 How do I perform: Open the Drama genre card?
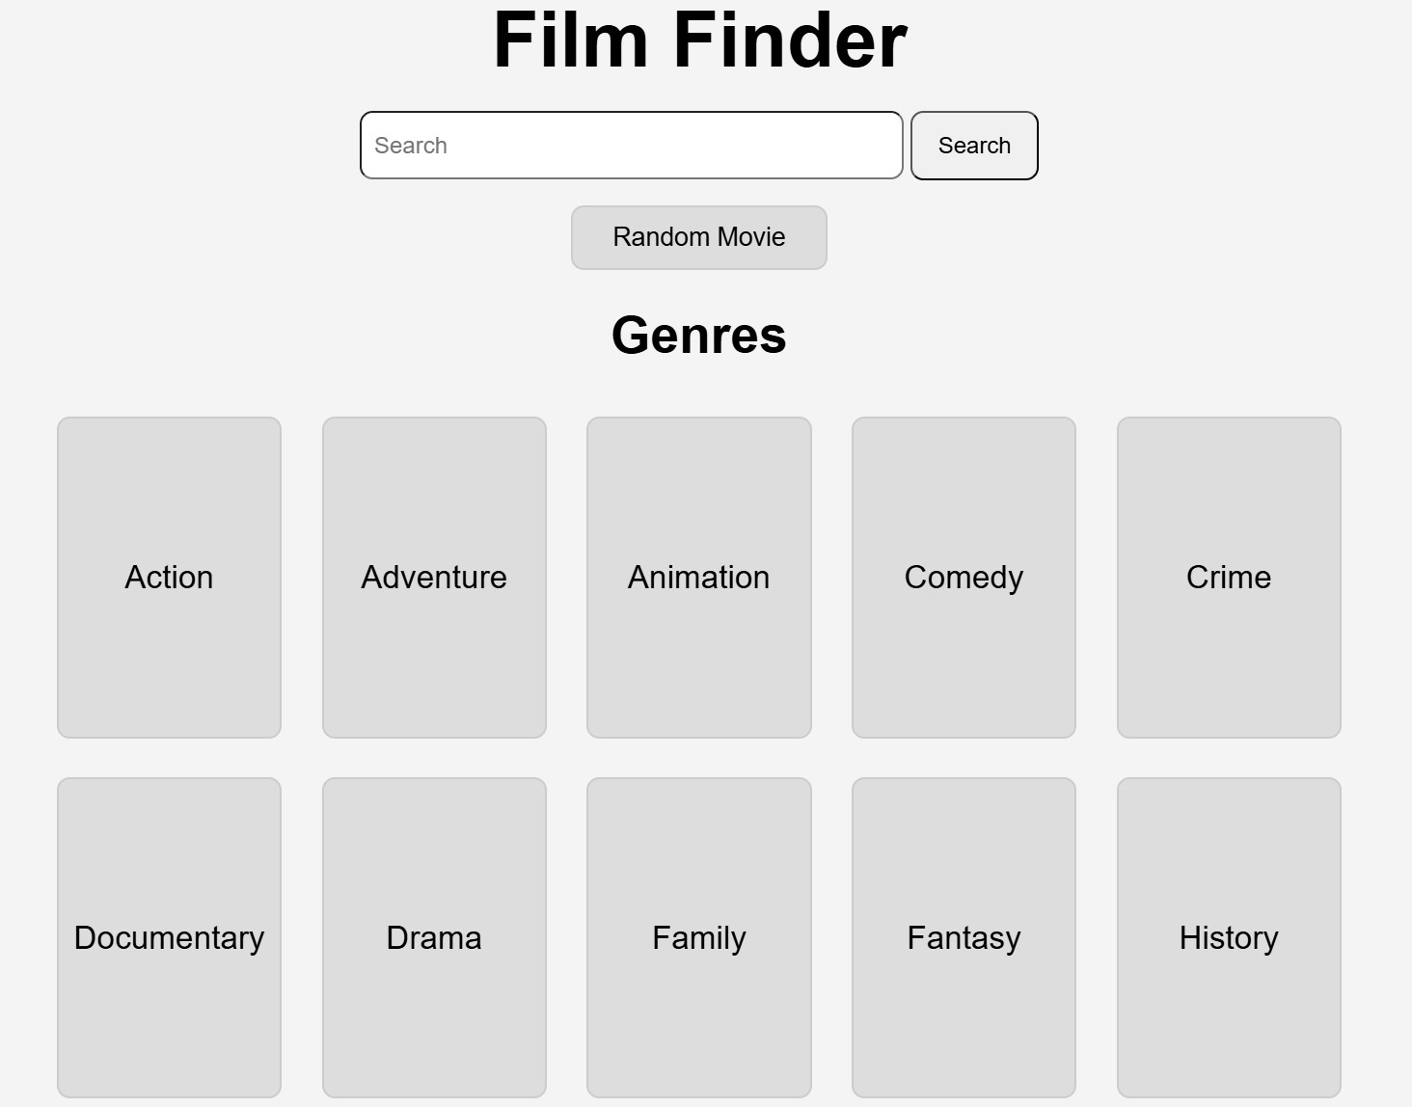[434, 938]
